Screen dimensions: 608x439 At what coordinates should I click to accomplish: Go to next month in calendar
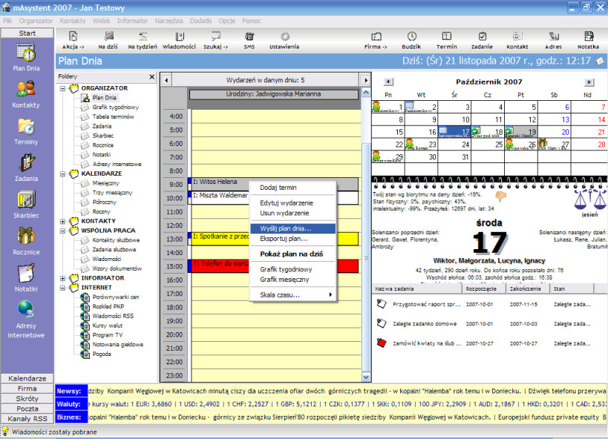click(589, 82)
